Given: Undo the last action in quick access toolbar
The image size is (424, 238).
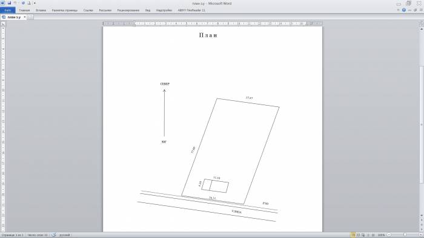Looking at the screenshot, I should [15, 3].
